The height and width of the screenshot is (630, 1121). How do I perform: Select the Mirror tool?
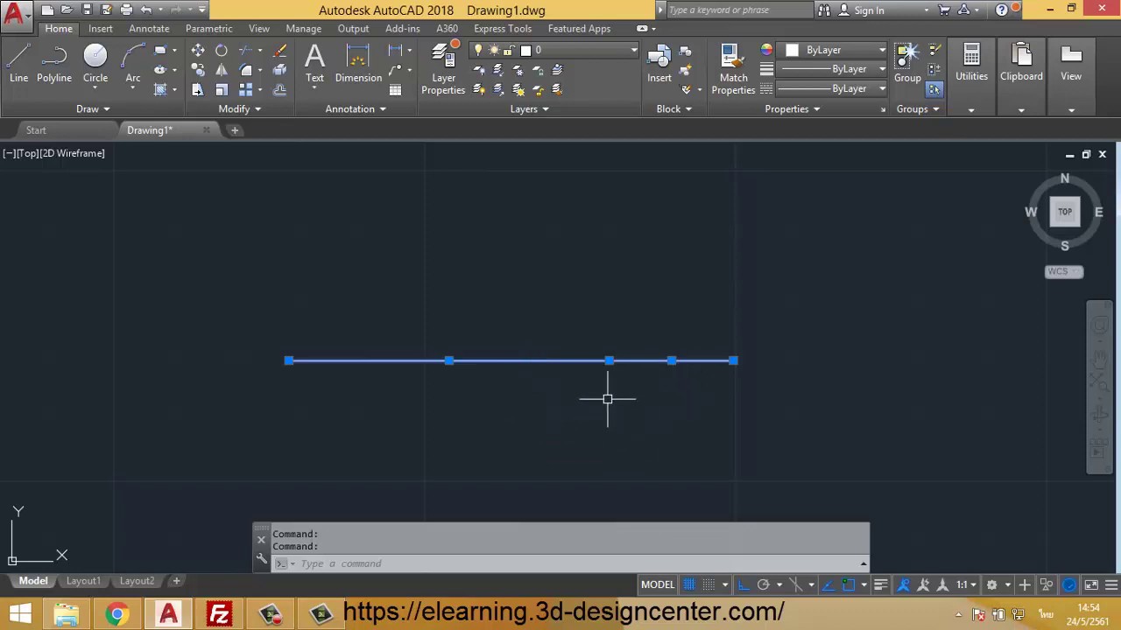click(222, 70)
